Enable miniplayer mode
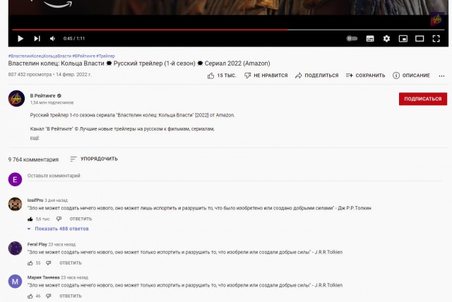This screenshot has width=452, height=302. [x=403, y=38]
